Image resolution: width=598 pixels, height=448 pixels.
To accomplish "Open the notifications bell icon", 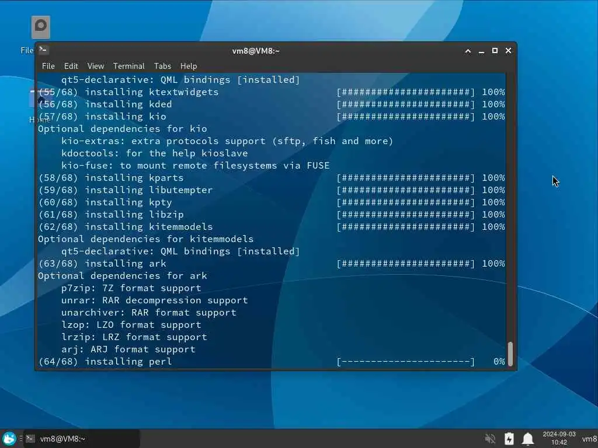I will pos(528,439).
